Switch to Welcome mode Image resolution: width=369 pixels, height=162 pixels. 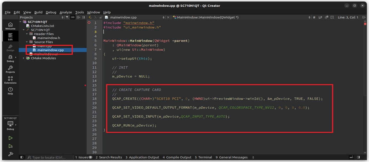pyautogui.click(x=10, y=26)
